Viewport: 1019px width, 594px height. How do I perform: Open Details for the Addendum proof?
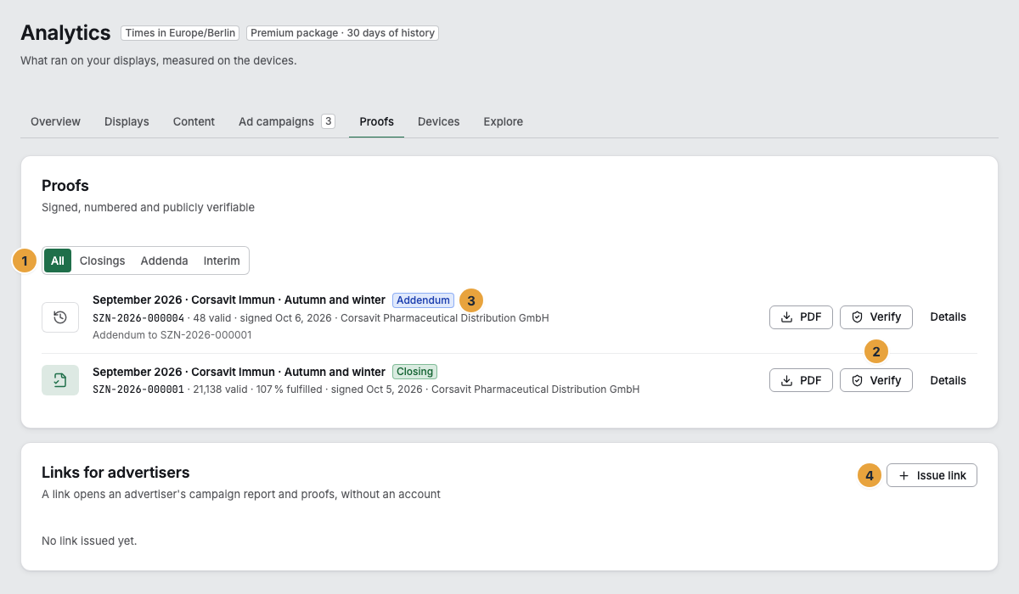(948, 317)
